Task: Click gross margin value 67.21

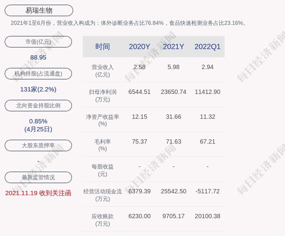Action: [x=207, y=141]
